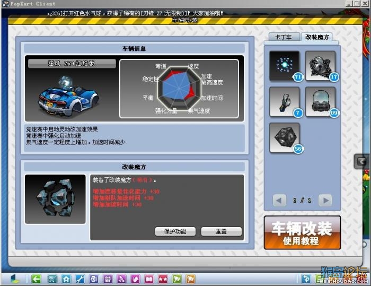This screenshot has width=371, height=286.
Task: Click the 强化力量 label on radar chart
Action: (166, 111)
